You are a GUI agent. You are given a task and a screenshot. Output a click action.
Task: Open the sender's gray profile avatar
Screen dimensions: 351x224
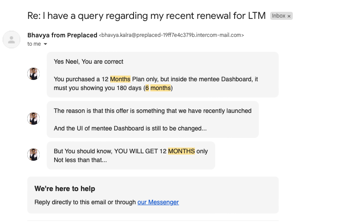pyautogui.click(x=11, y=40)
